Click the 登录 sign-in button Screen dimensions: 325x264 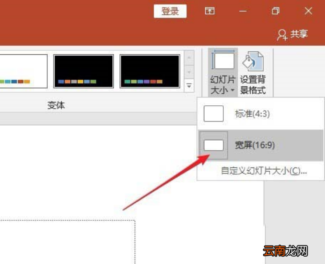point(170,11)
